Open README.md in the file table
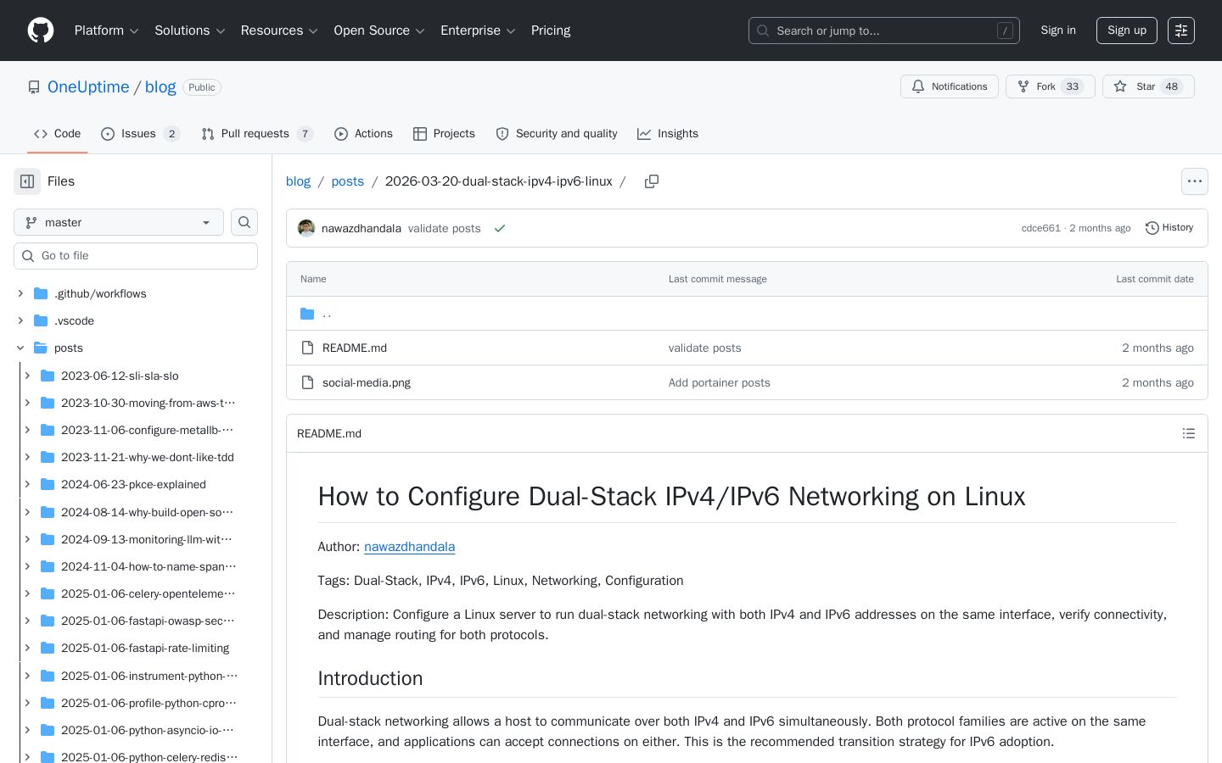The width and height of the screenshot is (1222, 763). point(355,348)
